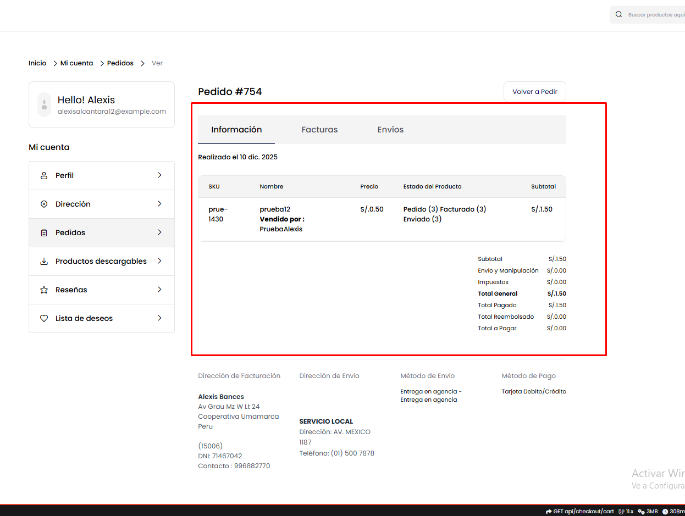Click the search magnifier icon
This screenshot has width=685, height=516.
[619, 15]
